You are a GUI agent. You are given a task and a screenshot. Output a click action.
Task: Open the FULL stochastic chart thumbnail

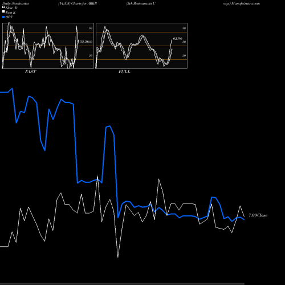point(141,46)
